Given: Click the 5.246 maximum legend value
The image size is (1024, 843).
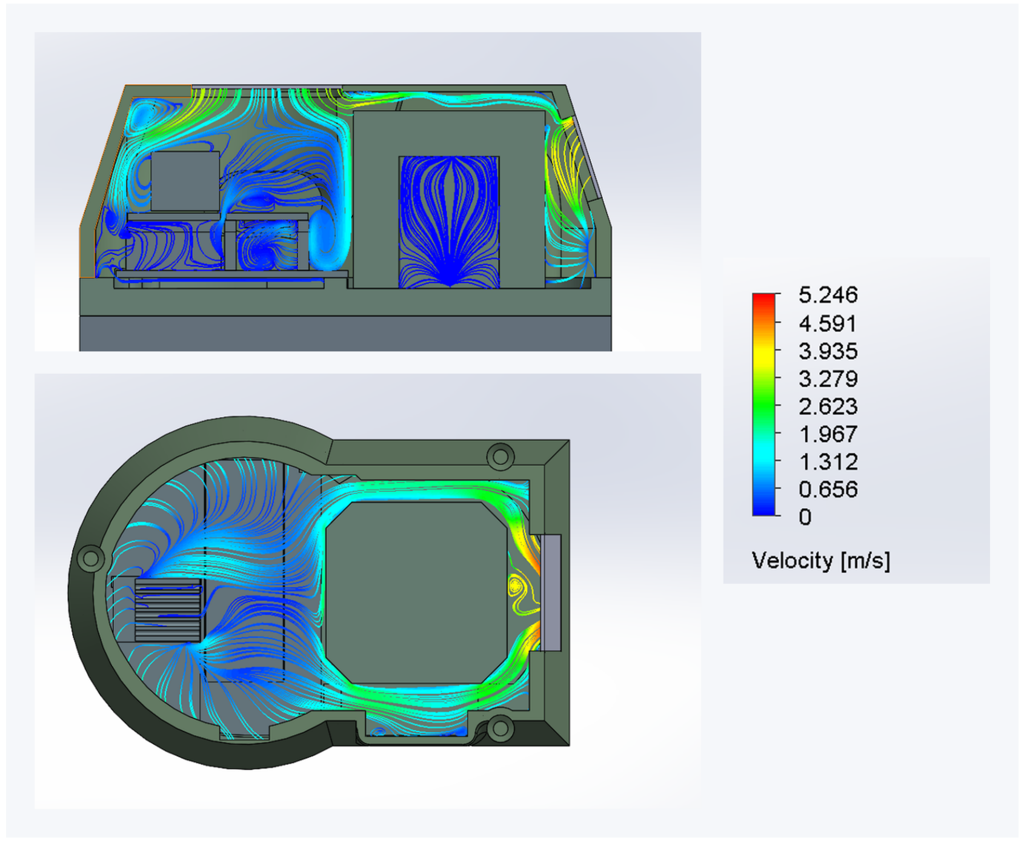Looking at the screenshot, I should pyautogui.click(x=828, y=295).
